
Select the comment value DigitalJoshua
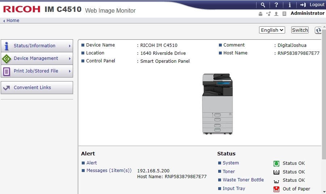[292, 45]
